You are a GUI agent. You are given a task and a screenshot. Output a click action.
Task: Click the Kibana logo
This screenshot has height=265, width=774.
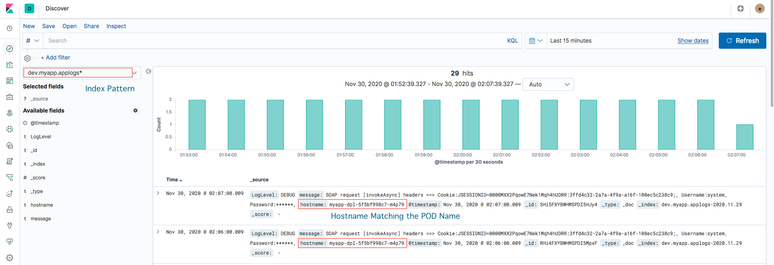pyautogui.click(x=10, y=8)
